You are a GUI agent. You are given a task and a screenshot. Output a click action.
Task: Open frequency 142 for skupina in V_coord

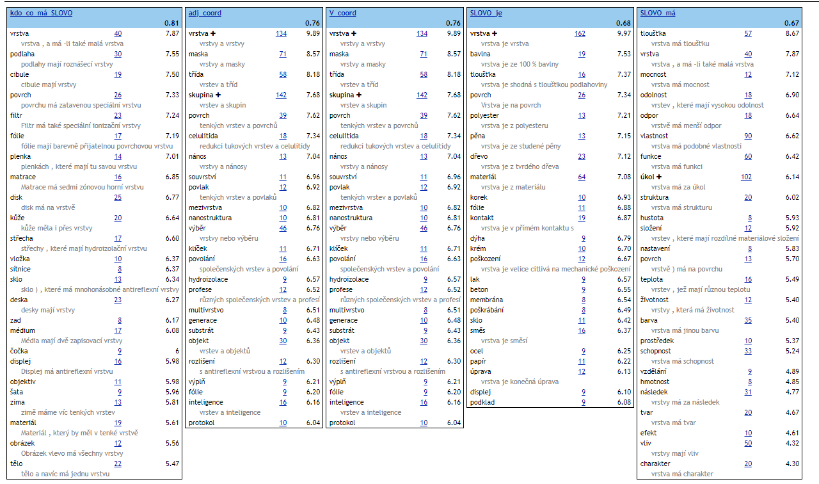(x=422, y=95)
